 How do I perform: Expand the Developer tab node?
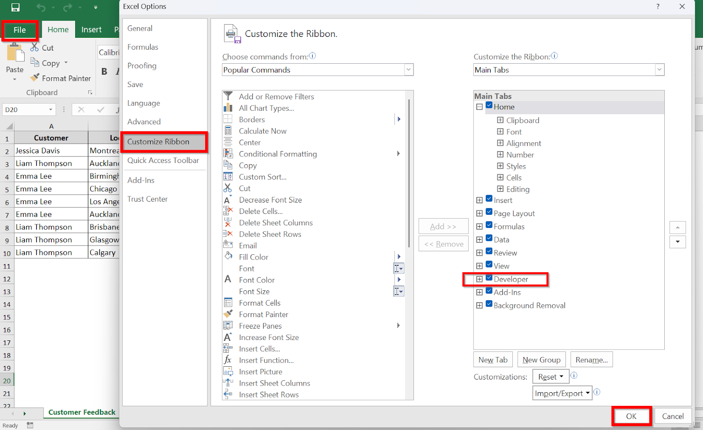pyautogui.click(x=479, y=279)
